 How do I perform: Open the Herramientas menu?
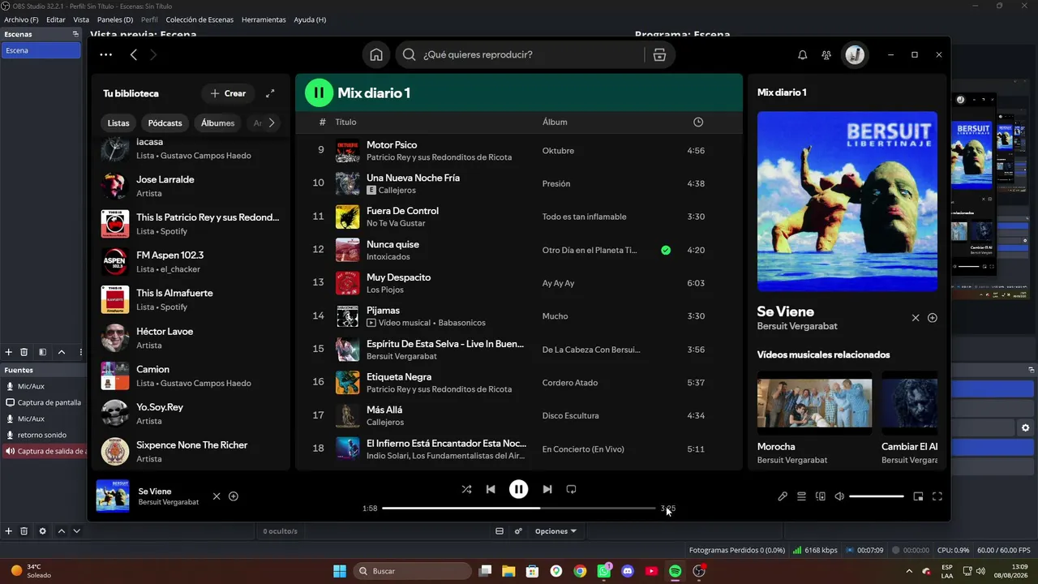(264, 19)
